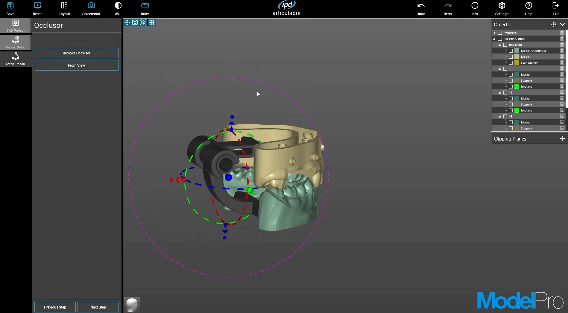Click the Save icon
The image size is (568, 313).
pos(10,6)
